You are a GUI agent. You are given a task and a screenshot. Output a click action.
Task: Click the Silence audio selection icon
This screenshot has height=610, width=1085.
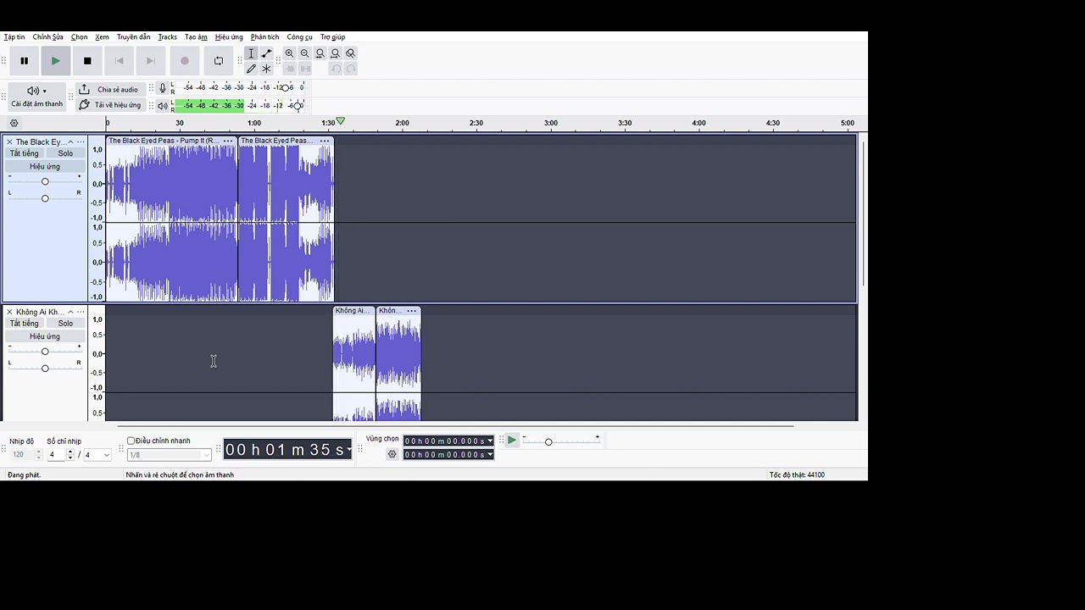pyautogui.click(x=305, y=69)
